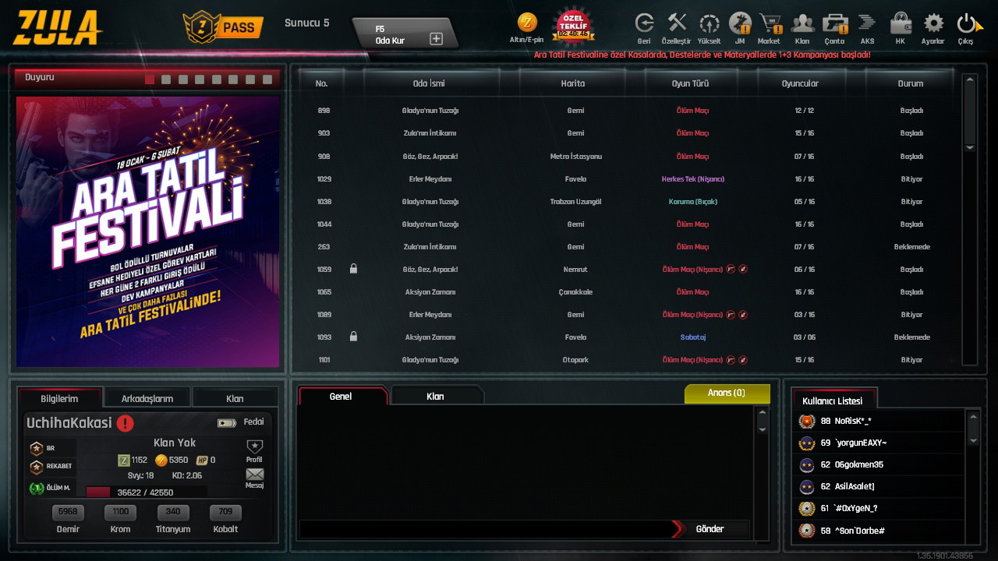Screen dimensions: 998x561
Task: Sort rooms by Oyuncular column header
Action: pyautogui.click(x=800, y=83)
